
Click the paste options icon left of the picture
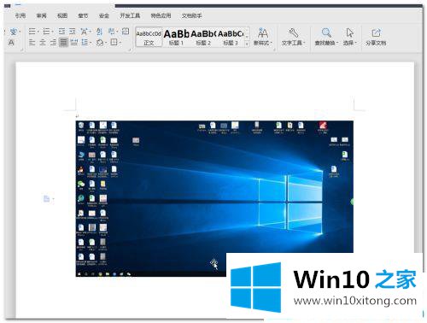[47, 199]
